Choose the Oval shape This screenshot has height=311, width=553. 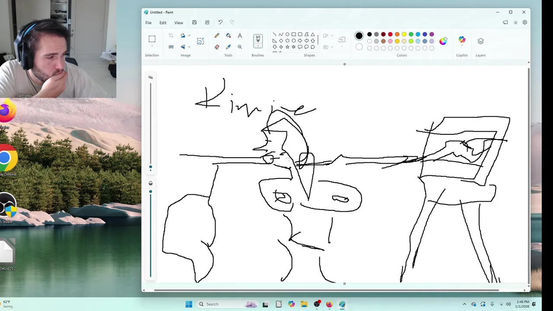click(287, 35)
